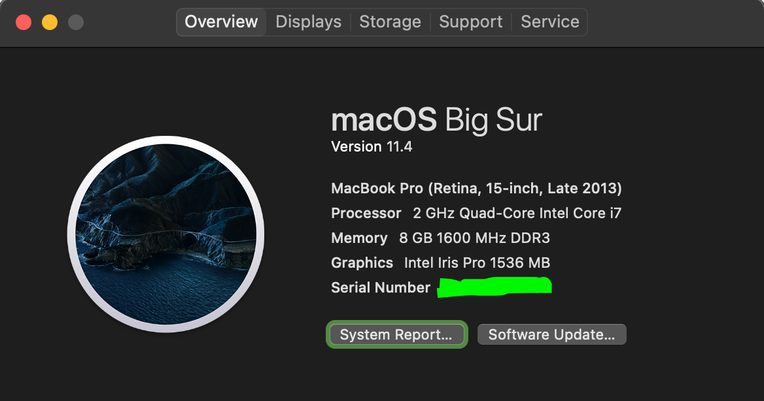Click the System Report... button

click(x=396, y=334)
